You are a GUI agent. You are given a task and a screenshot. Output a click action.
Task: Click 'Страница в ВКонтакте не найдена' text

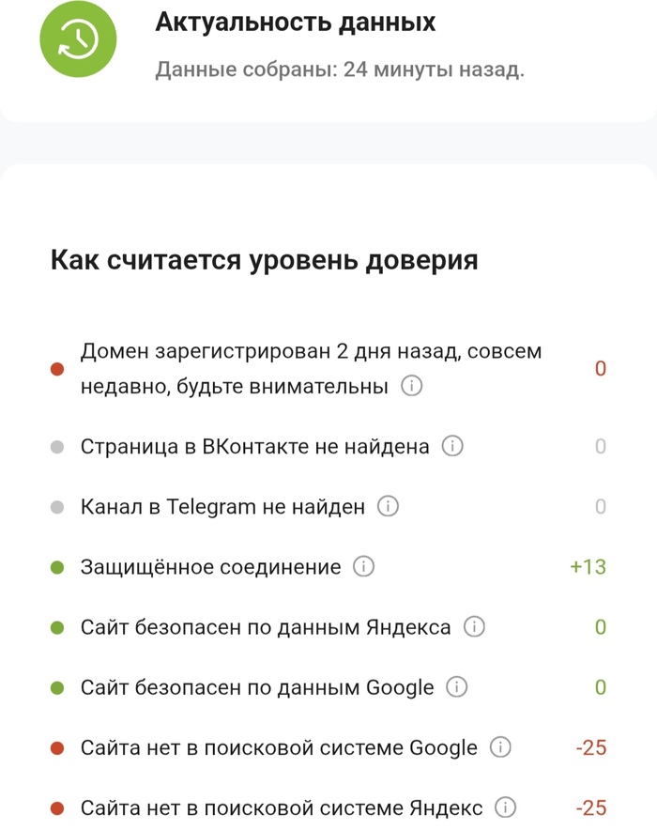point(254,446)
